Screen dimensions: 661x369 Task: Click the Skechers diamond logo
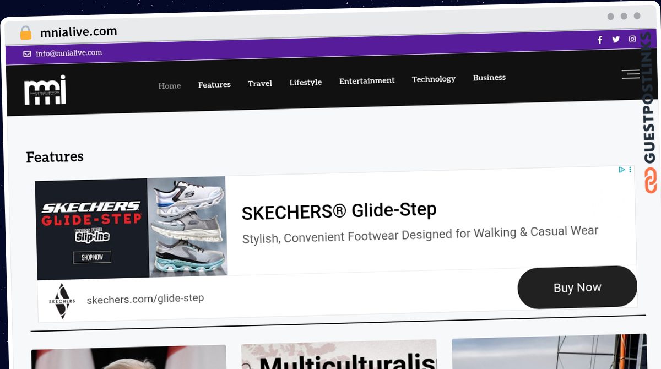pyautogui.click(x=62, y=301)
